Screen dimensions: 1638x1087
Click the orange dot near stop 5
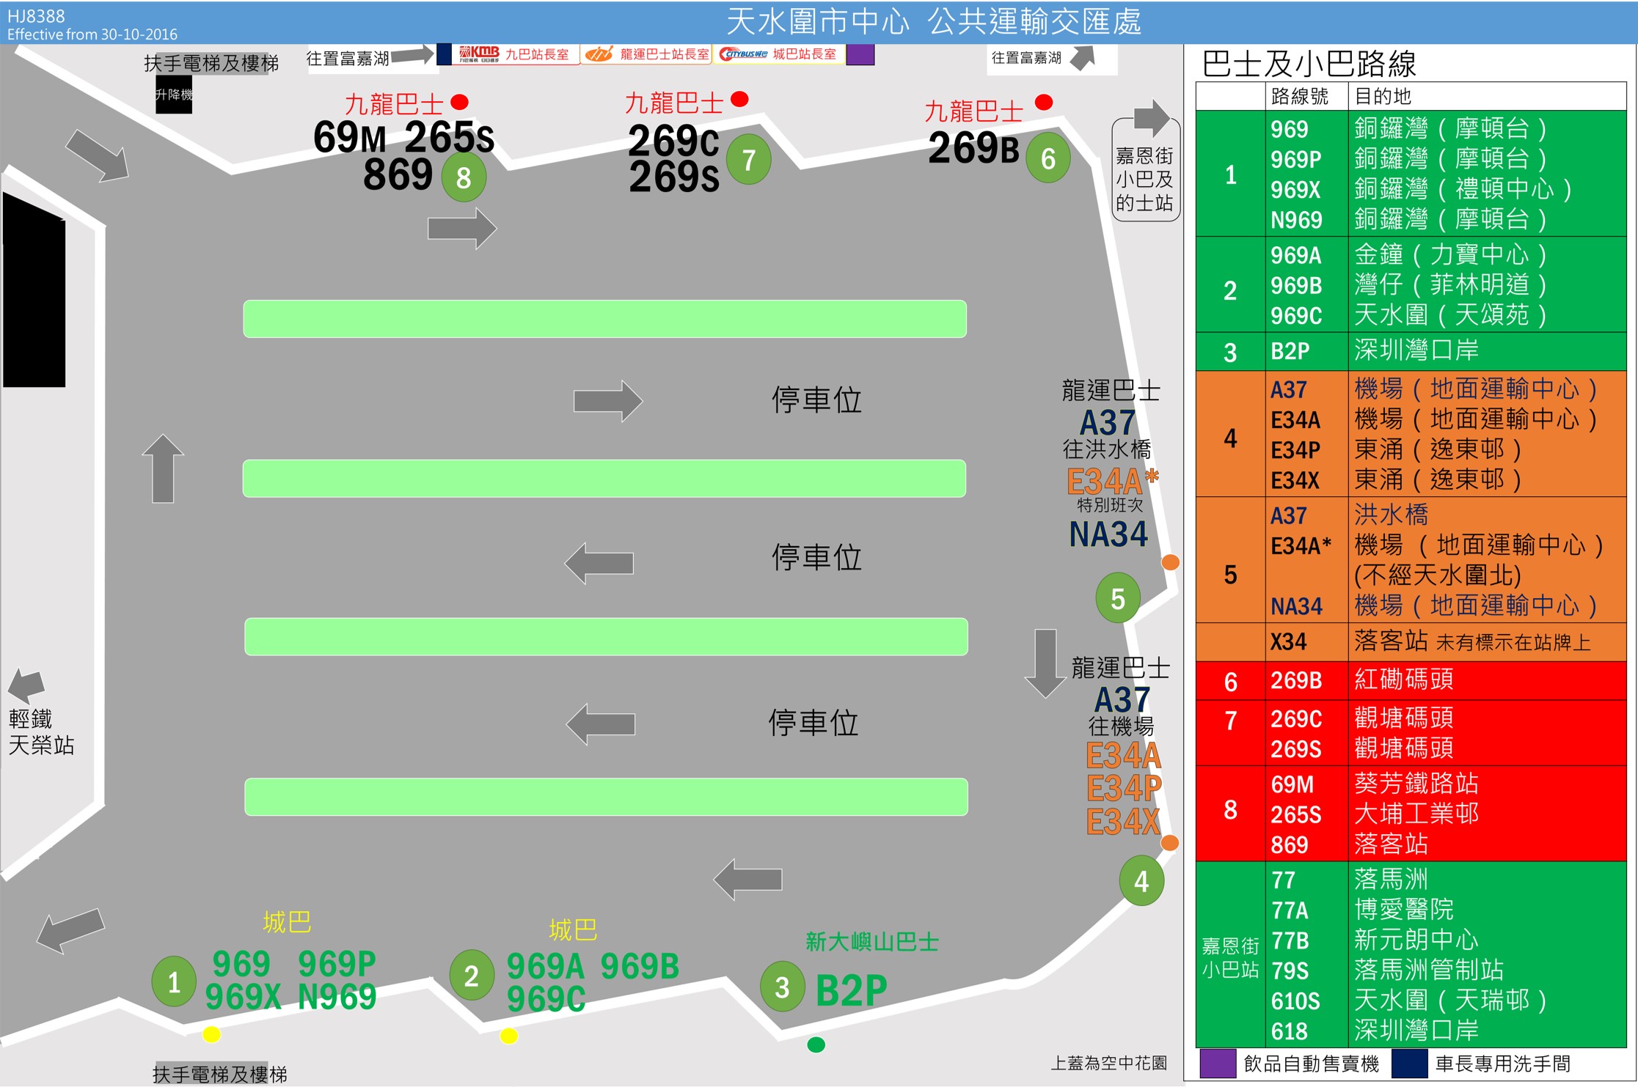(x=1171, y=562)
